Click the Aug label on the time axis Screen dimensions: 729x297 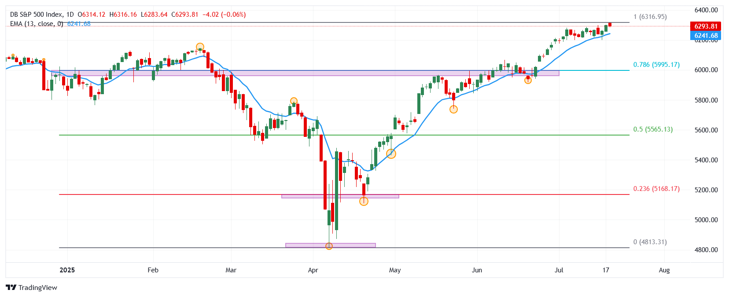(664, 270)
